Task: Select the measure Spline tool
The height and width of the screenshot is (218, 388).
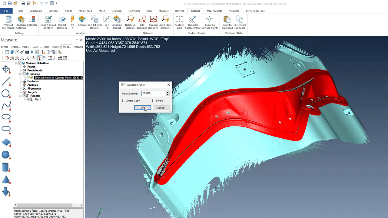Action: click(6, 106)
